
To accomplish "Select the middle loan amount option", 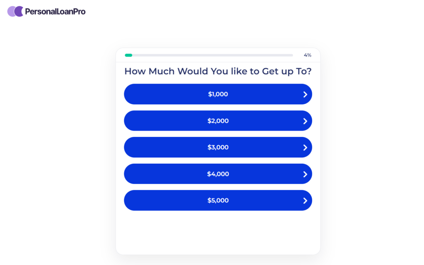I will [x=218, y=147].
